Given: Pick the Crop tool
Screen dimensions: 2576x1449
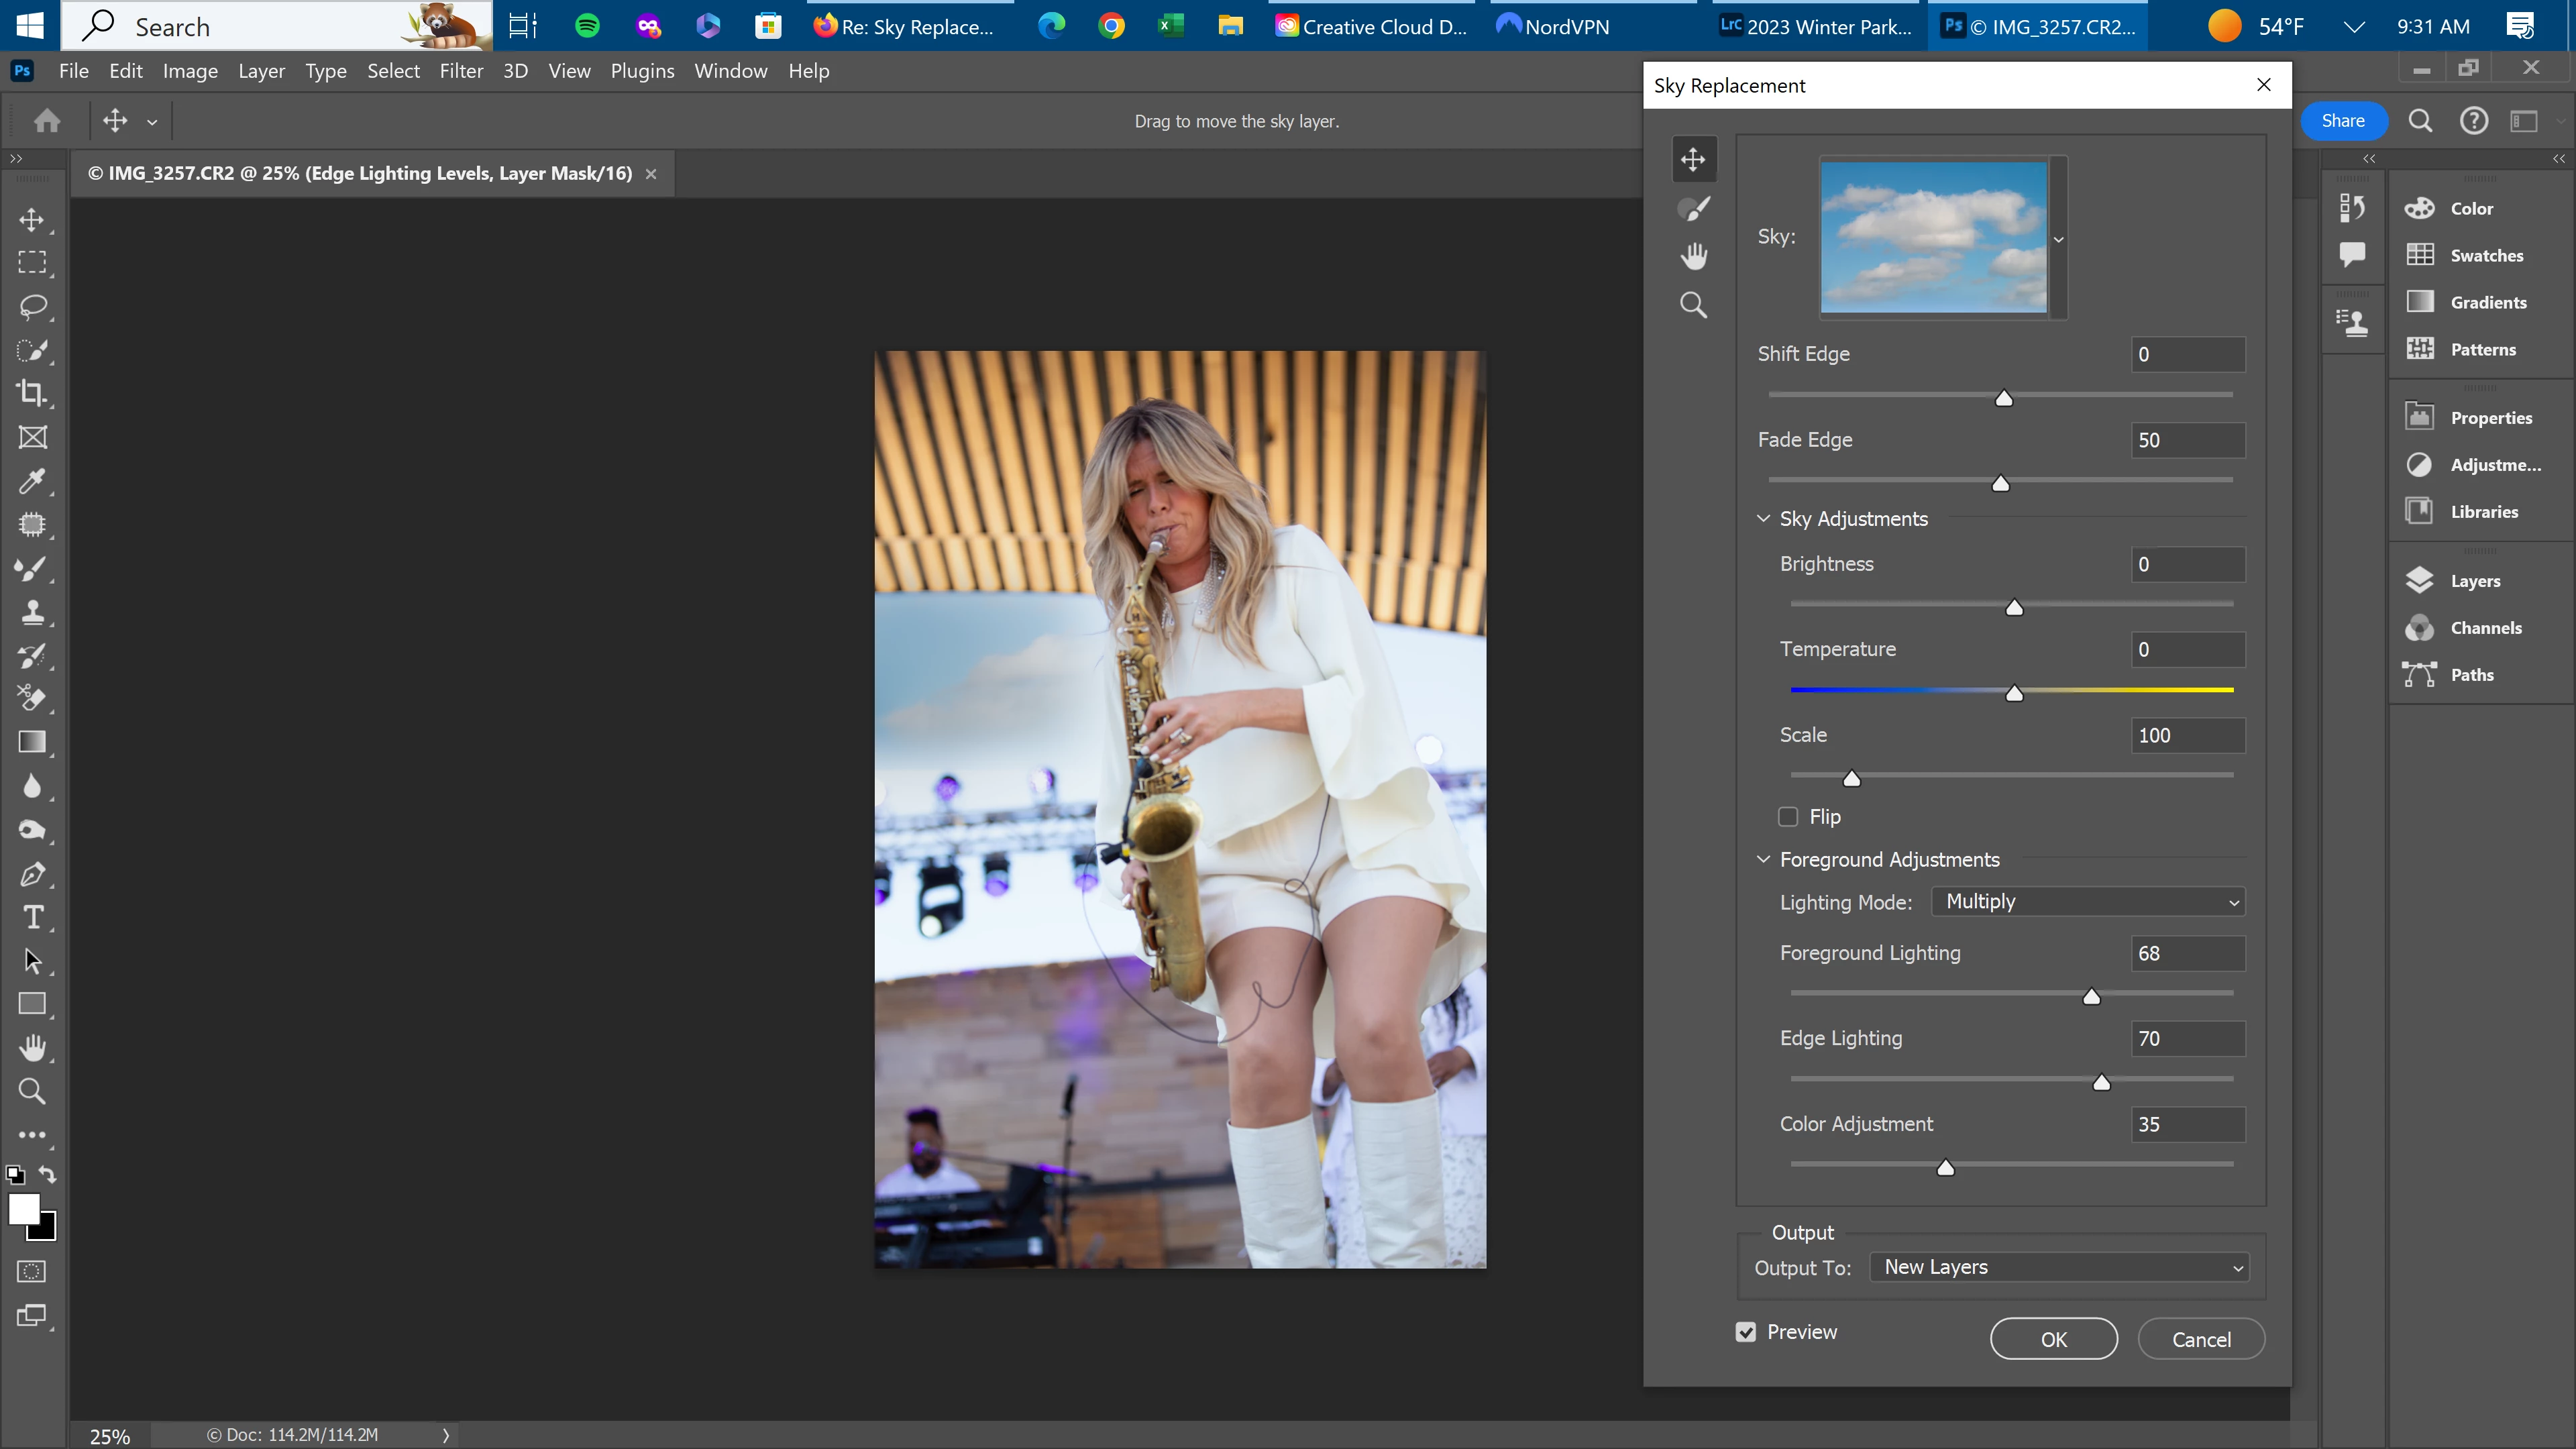Looking at the screenshot, I should point(32,393).
